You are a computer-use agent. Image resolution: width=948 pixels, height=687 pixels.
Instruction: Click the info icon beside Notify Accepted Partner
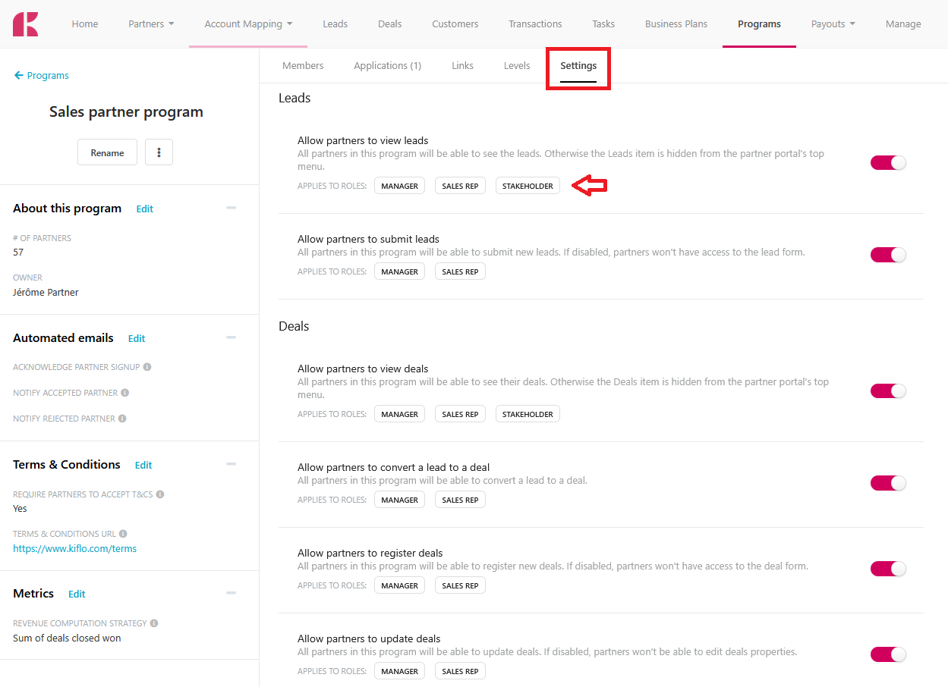[x=125, y=393]
